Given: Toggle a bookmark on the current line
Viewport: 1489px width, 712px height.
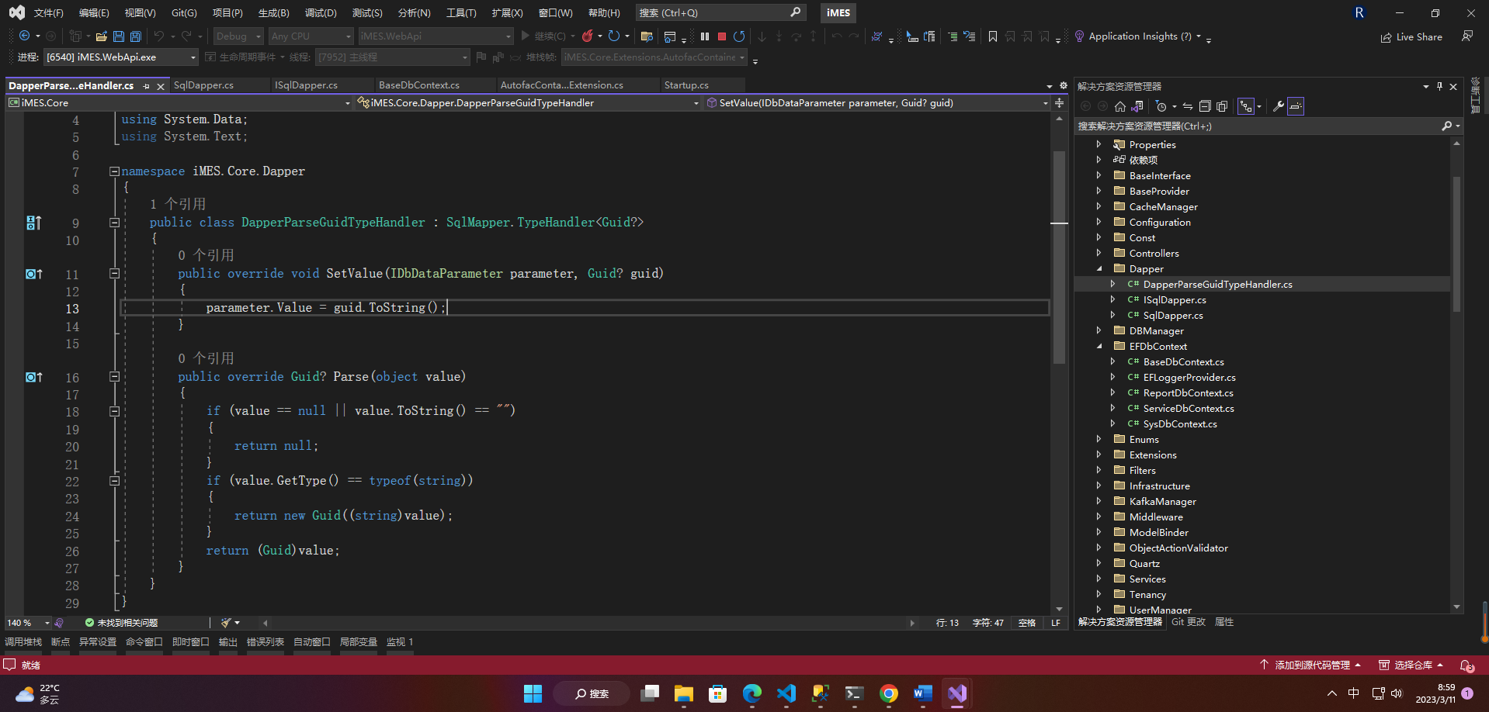Looking at the screenshot, I should pyautogui.click(x=992, y=36).
